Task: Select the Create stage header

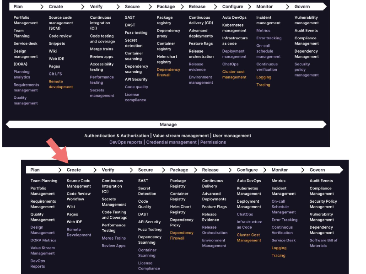Action: [56, 6]
